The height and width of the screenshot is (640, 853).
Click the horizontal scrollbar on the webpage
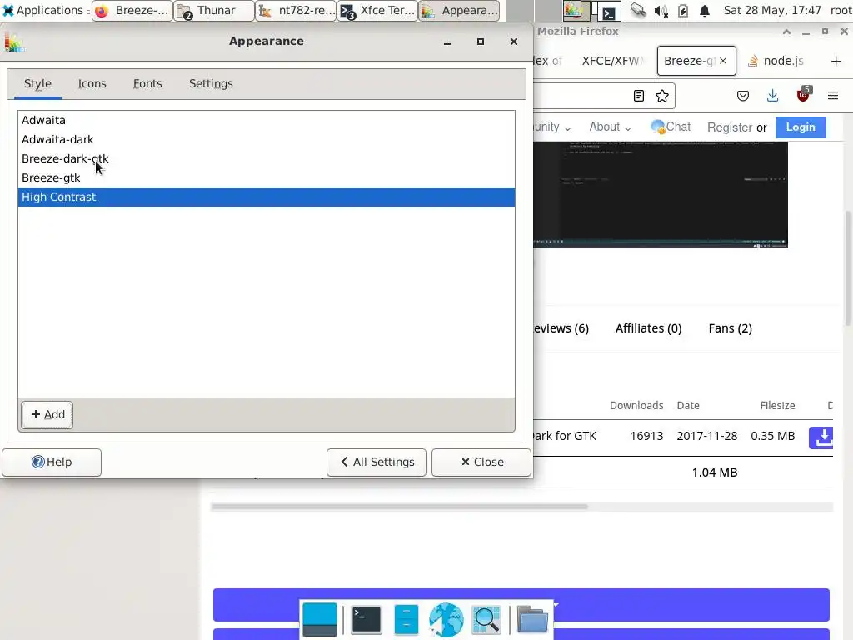pos(400,507)
